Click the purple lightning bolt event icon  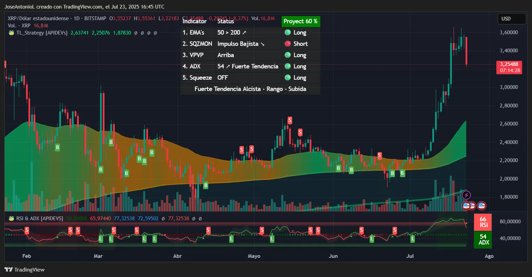pos(466,195)
